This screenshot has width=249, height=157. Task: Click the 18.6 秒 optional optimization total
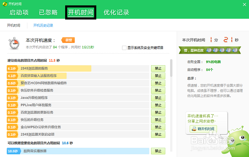(67, 143)
